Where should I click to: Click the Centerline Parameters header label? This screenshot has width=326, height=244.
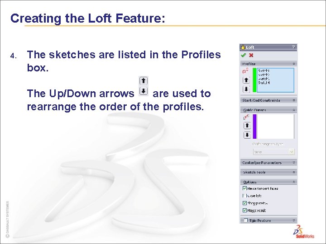tap(262, 163)
